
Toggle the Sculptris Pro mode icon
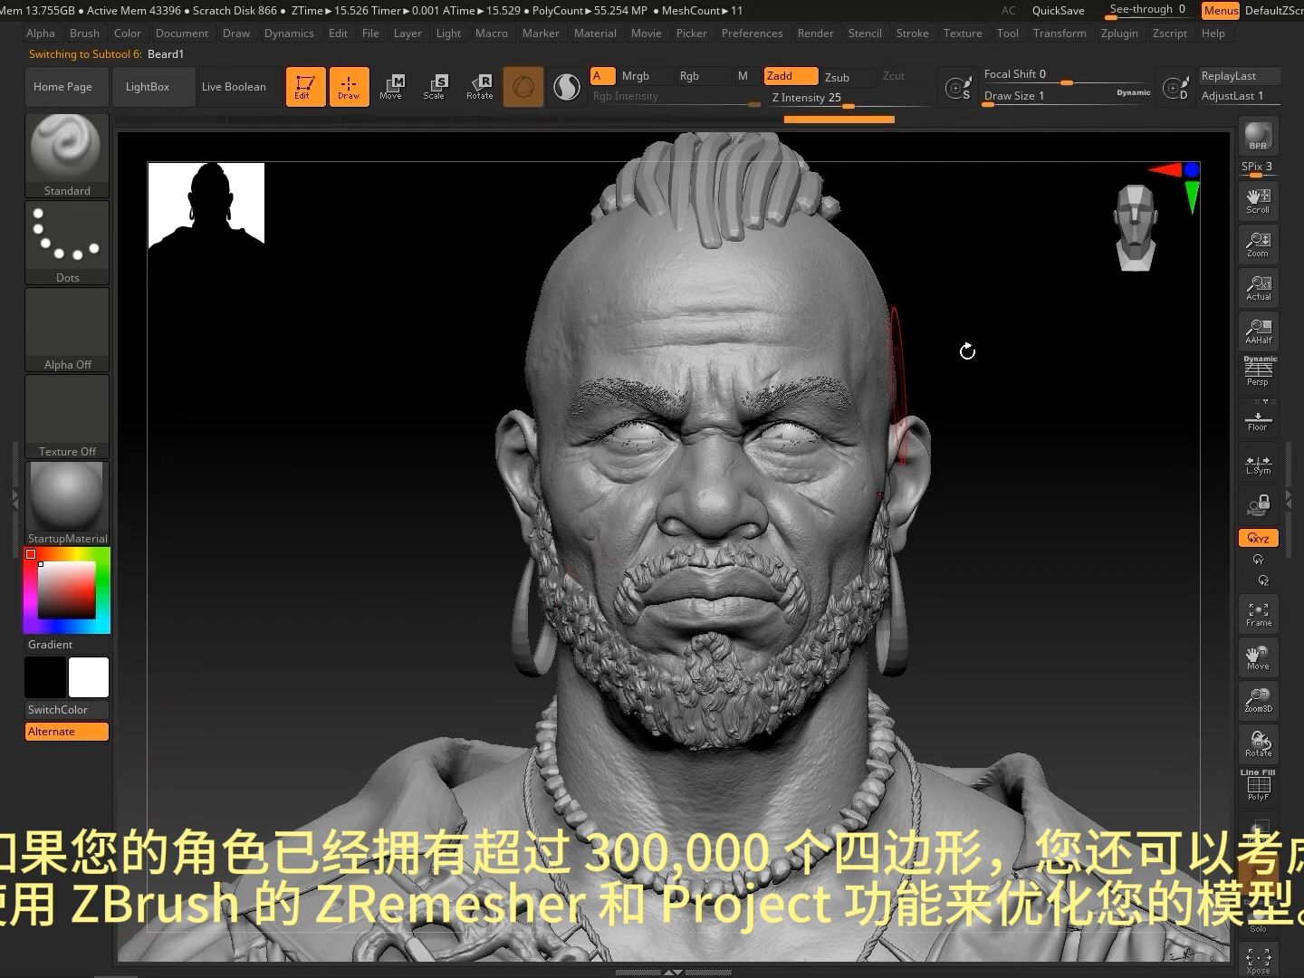click(x=567, y=87)
